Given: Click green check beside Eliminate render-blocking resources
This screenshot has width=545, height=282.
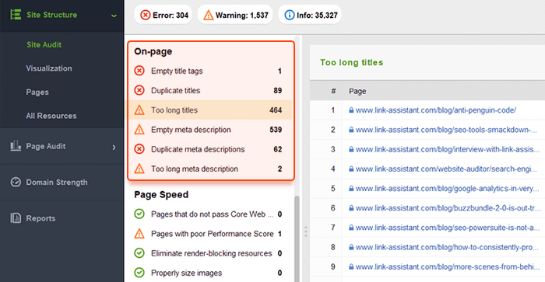Looking at the screenshot, I should click(x=139, y=253).
